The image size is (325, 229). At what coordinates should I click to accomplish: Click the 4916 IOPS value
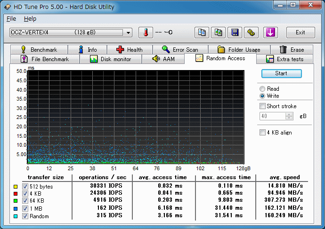point(108,200)
